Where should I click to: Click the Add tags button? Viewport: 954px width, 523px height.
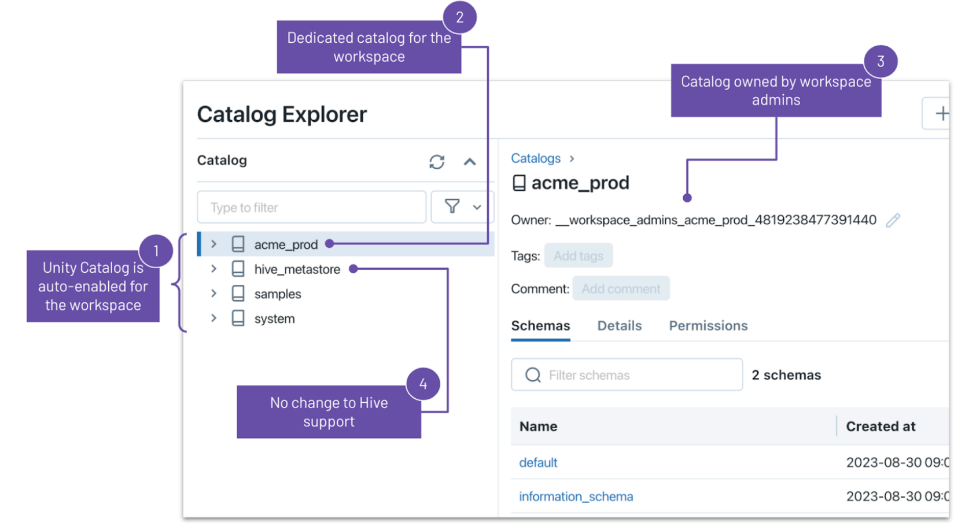(x=578, y=256)
